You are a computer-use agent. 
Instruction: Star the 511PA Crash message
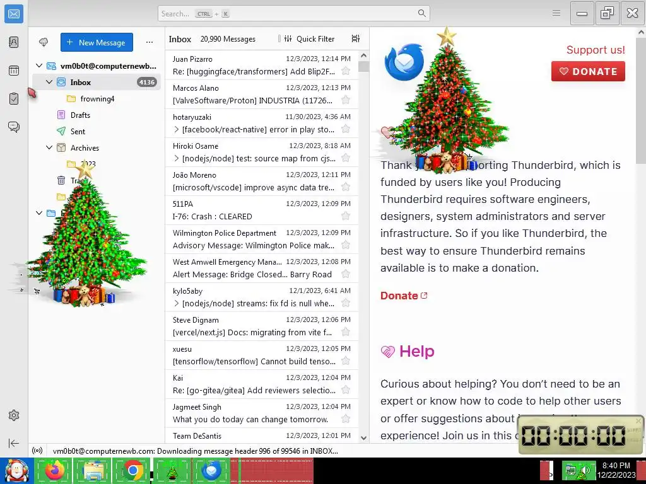click(346, 216)
